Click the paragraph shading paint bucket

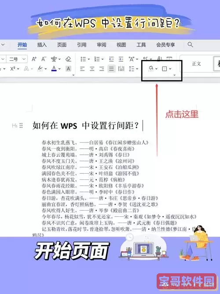(151, 69)
